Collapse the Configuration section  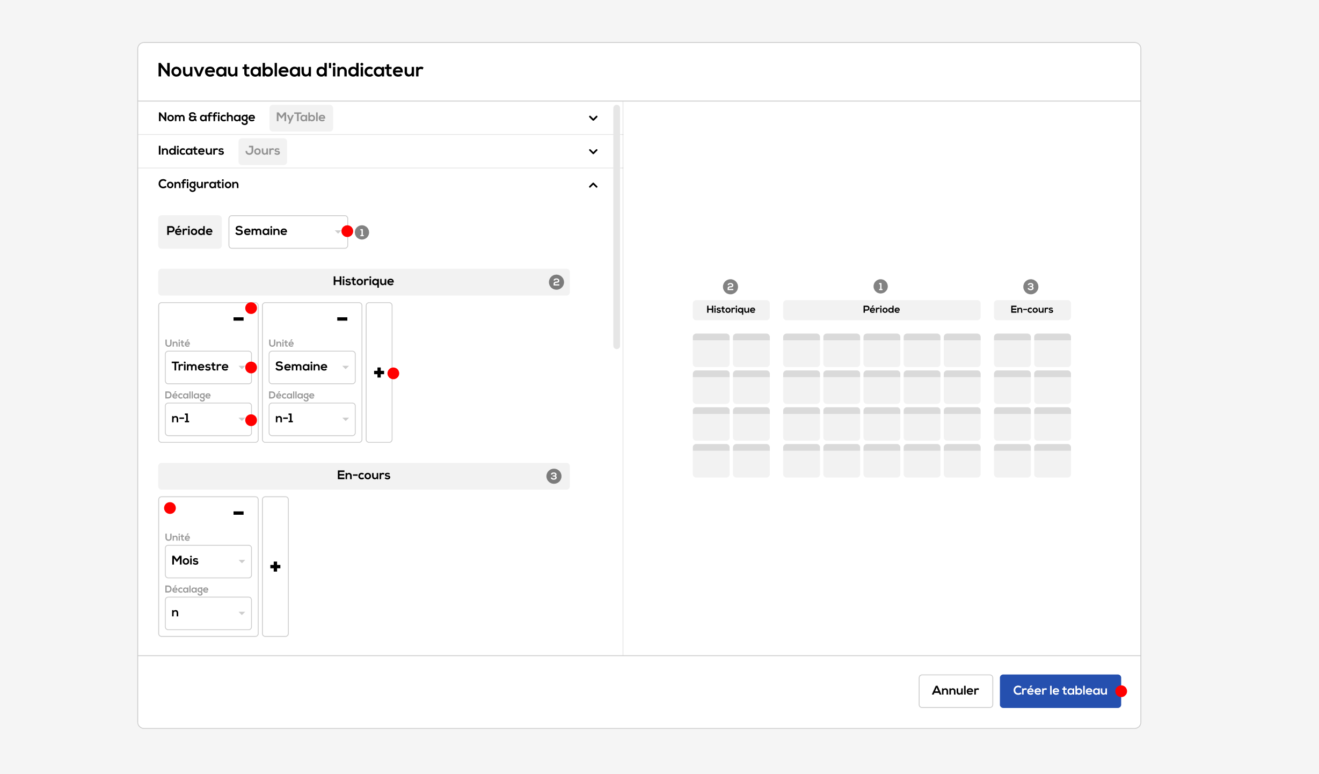(x=593, y=185)
